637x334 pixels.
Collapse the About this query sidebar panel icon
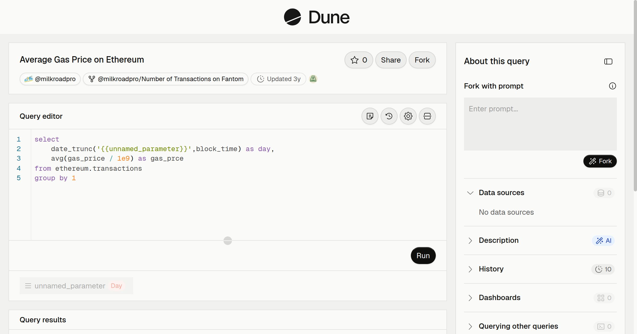point(608,61)
